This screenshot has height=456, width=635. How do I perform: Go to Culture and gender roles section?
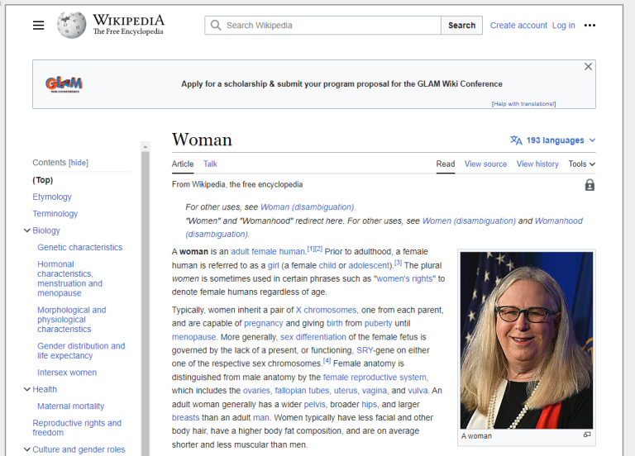pyautogui.click(x=79, y=449)
